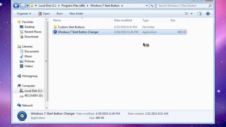Open the Pictures library
This screenshot has height=127, width=226.
(29, 61)
